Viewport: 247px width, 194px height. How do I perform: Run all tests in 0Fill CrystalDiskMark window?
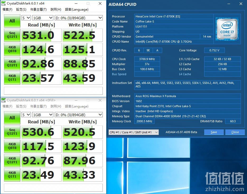[12, 118]
